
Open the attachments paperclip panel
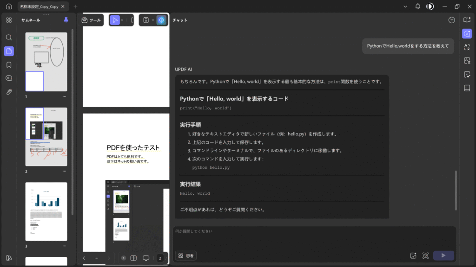click(9, 92)
